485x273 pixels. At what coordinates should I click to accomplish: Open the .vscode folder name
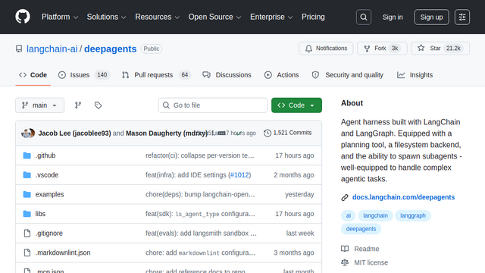point(47,175)
